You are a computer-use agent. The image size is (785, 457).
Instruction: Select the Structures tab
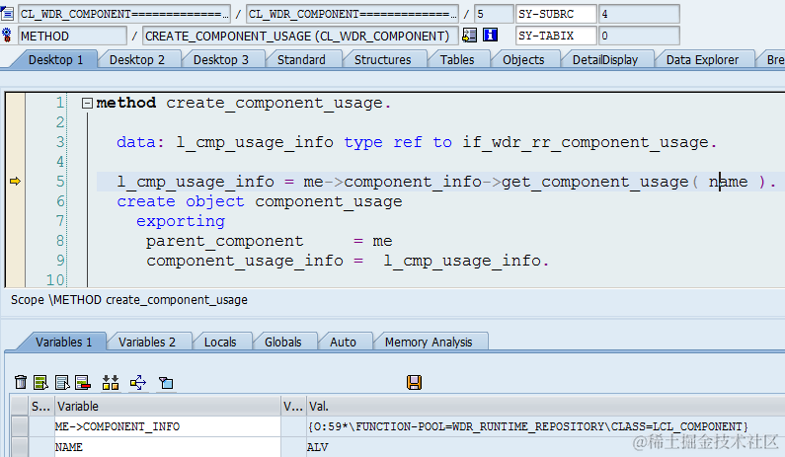382,60
